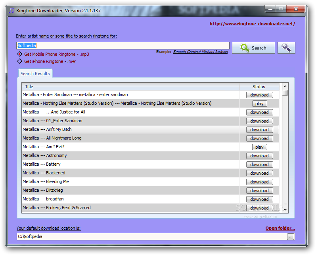Open the Search Results tab
This screenshot has width=316, height=255.
(35, 74)
